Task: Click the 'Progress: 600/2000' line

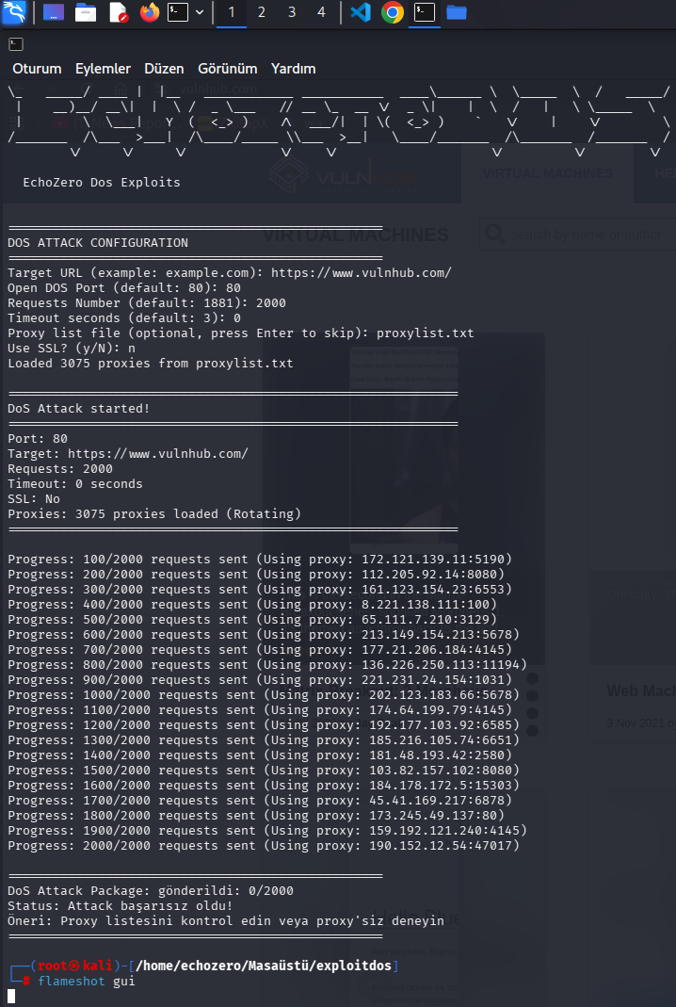Action: 264,635
